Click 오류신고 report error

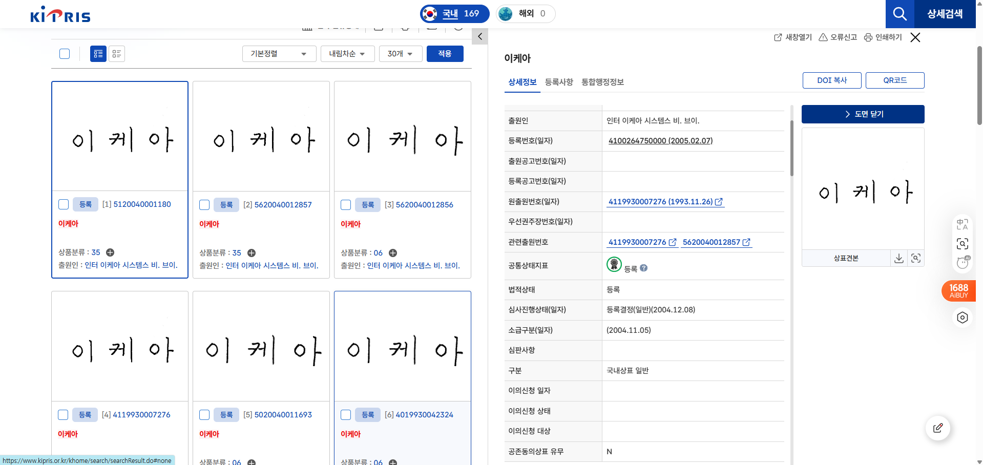click(838, 37)
